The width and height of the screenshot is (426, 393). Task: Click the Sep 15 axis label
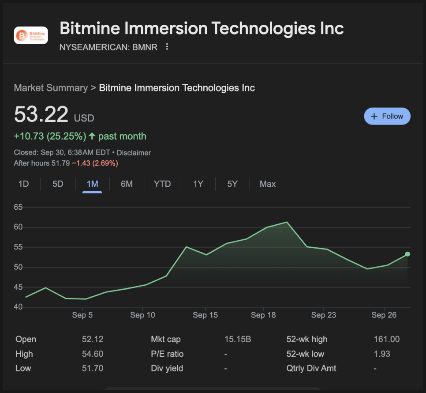tap(205, 315)
